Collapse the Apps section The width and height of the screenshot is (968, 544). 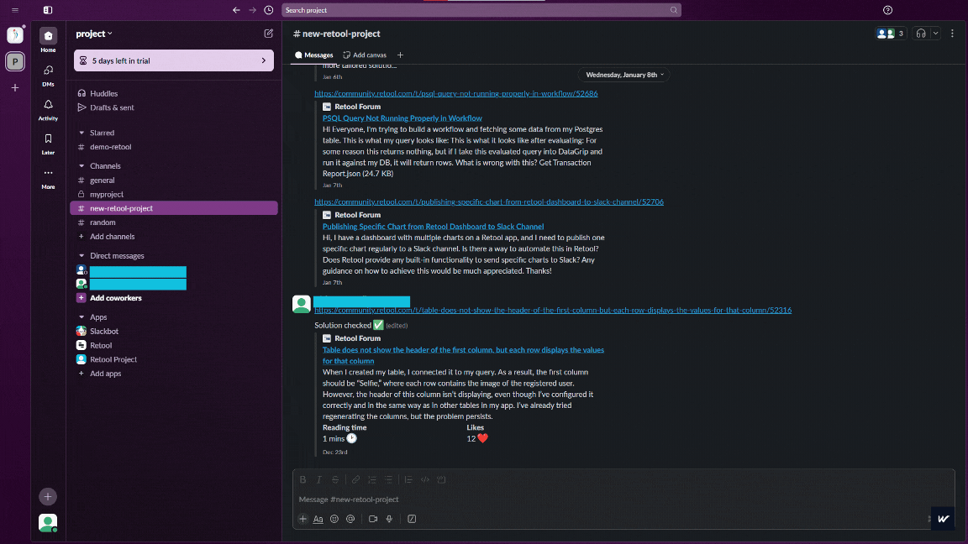coord(82,317)
